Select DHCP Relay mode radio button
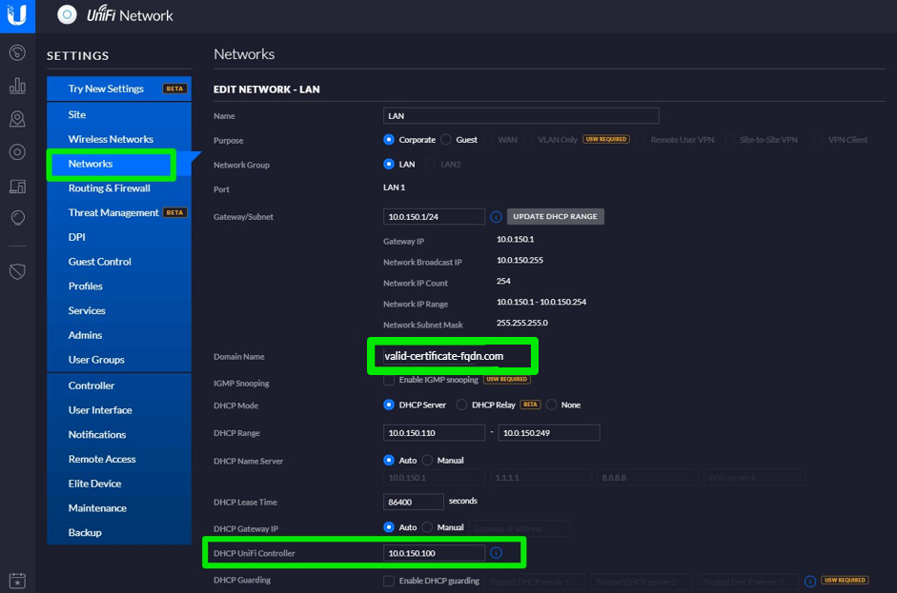This screenshot has width=897, height=593. click(462, 405)
